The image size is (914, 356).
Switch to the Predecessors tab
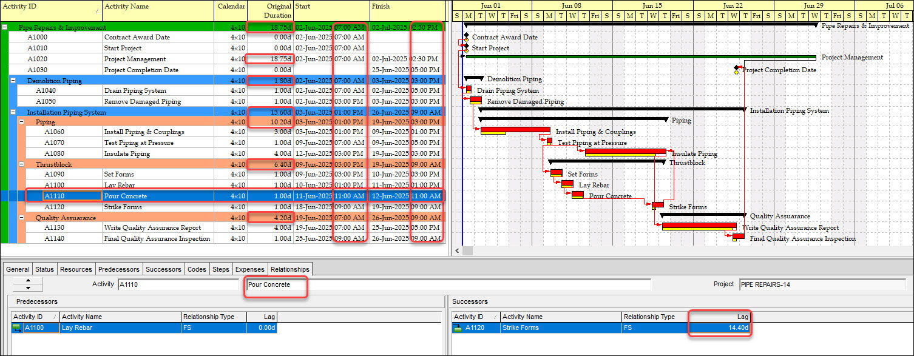coord(119,269)
